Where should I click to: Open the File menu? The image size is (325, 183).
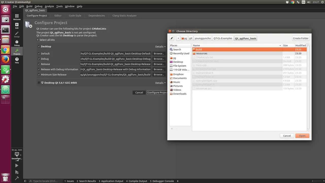point(15,6)
